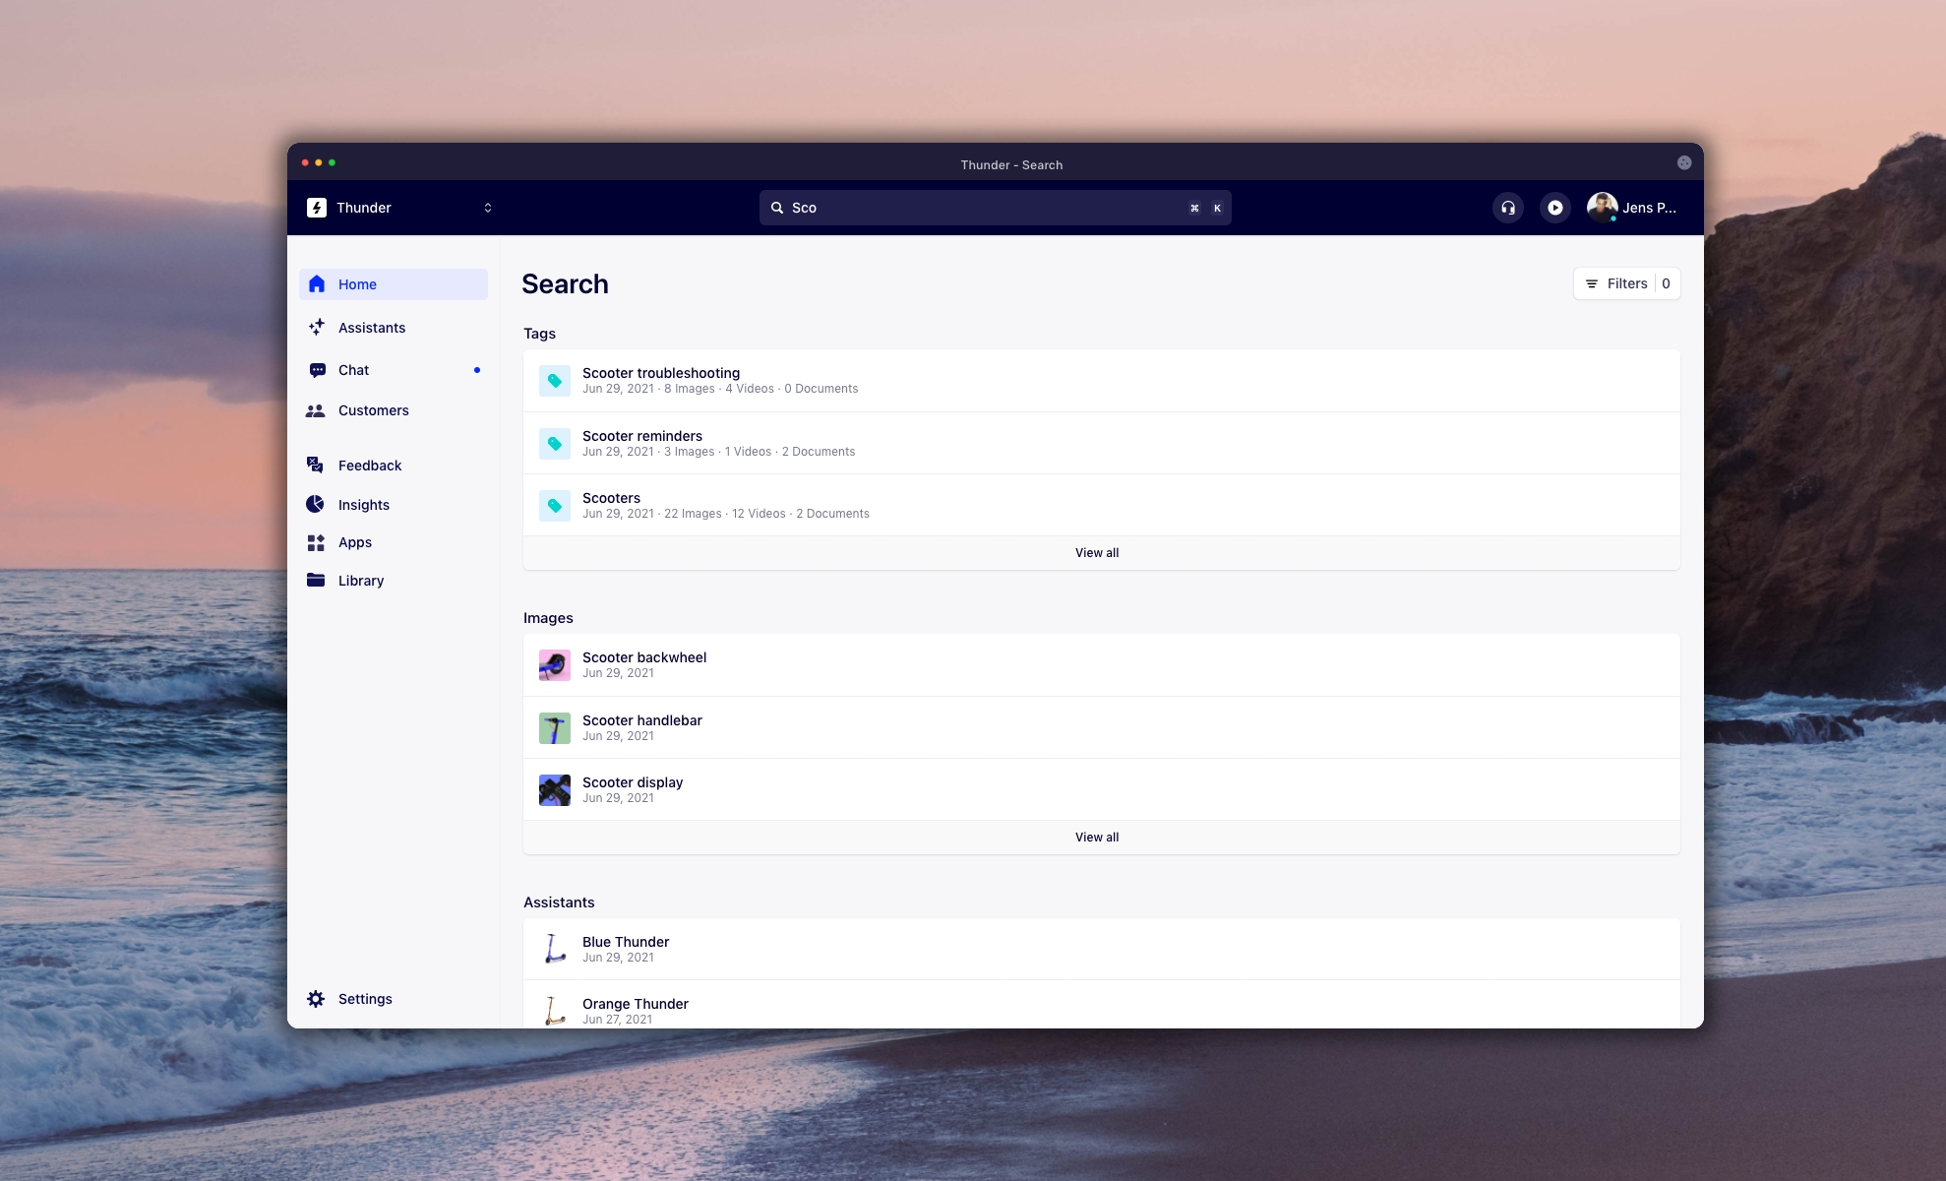Click the play button icon in header
Screen dimensions: 1946x1181
tap(1554, 208)
